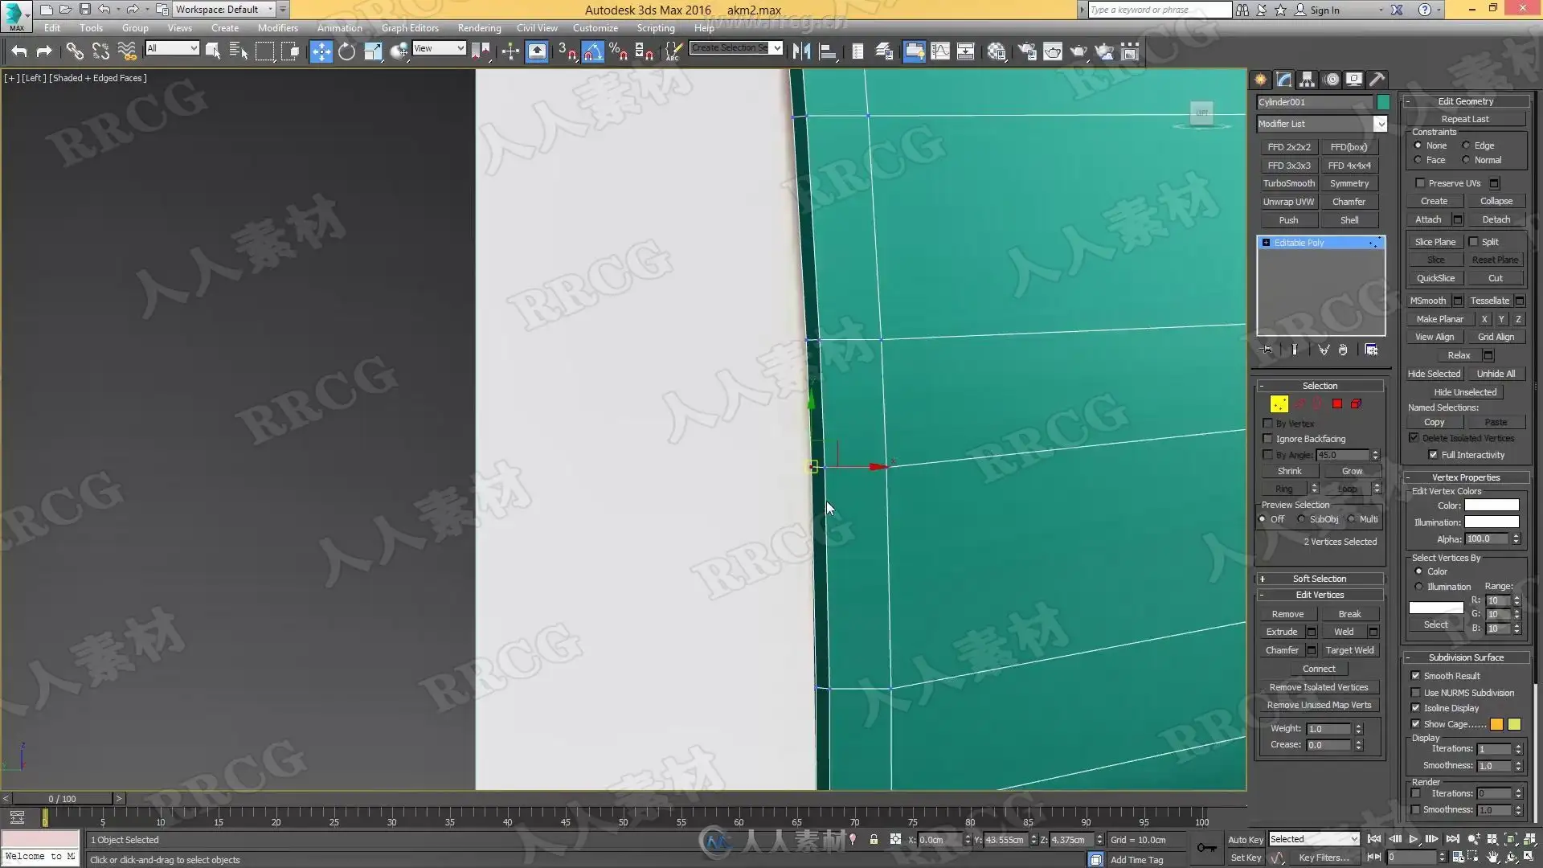The image size is (1543, 868).
Task: Open the Modifier List dropdown
Action: click(x=1380, y=124)
